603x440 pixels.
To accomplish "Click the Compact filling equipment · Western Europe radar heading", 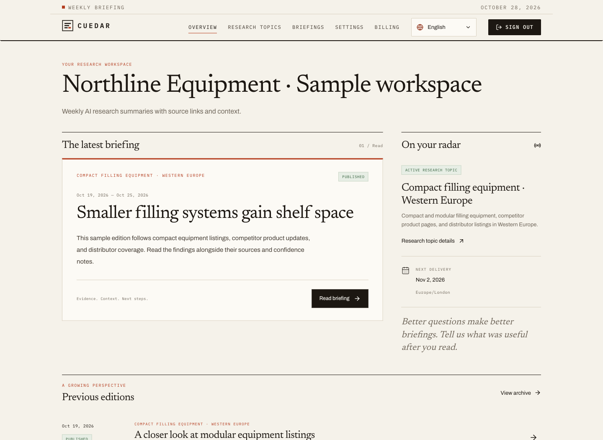I will (463, 194).
